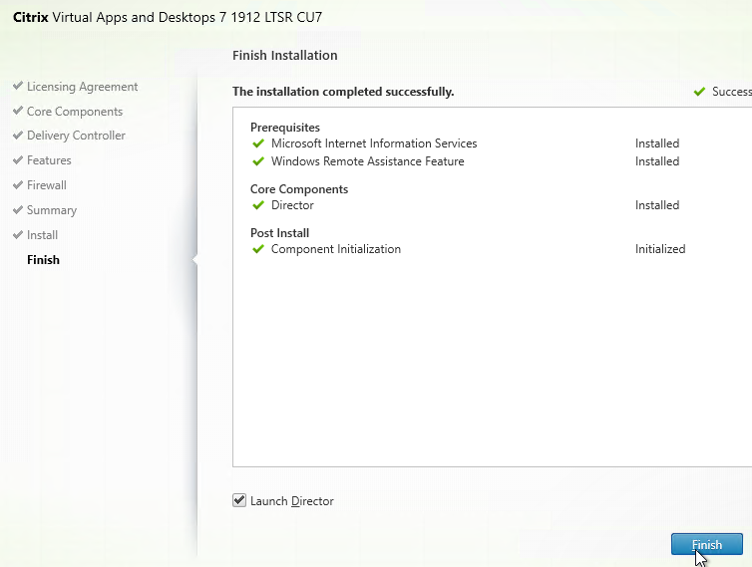Select the Features step

pos(49,160)
